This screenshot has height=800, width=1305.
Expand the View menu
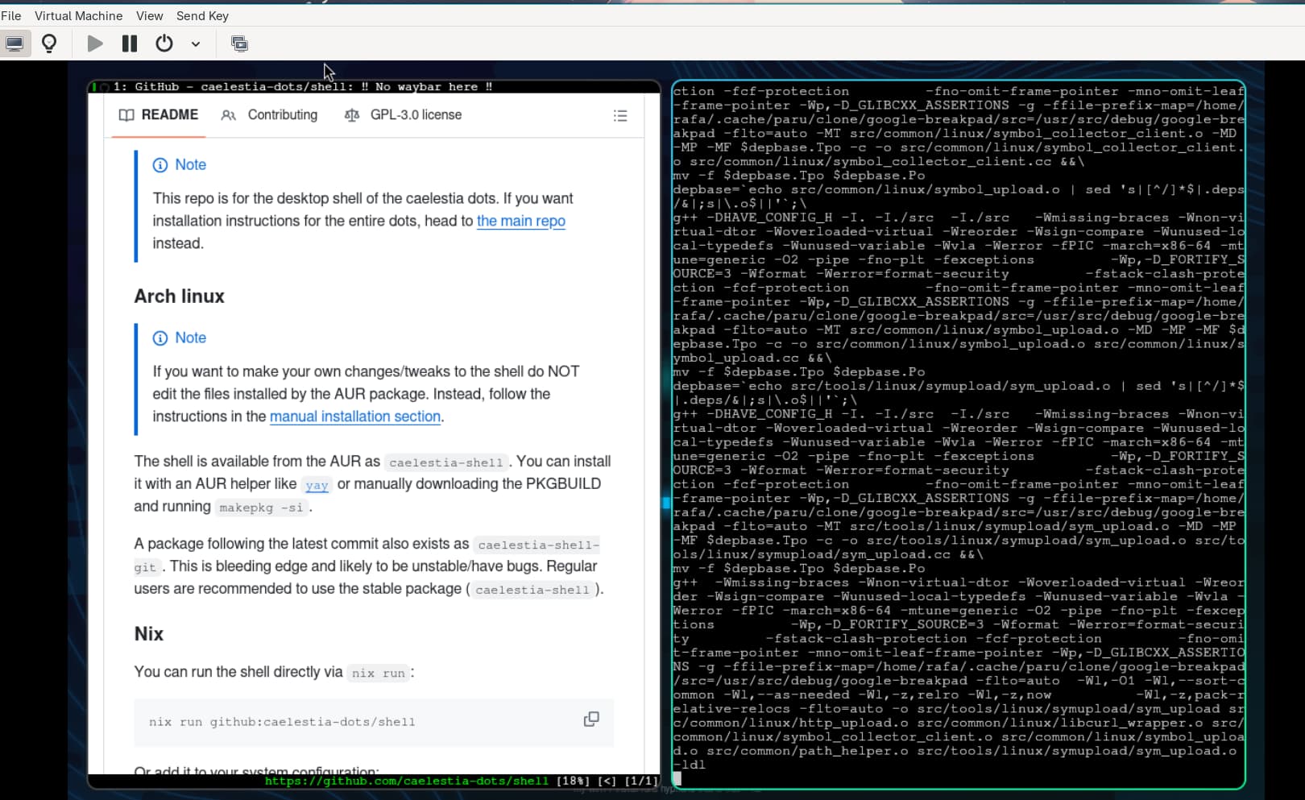tap(149, 15)
